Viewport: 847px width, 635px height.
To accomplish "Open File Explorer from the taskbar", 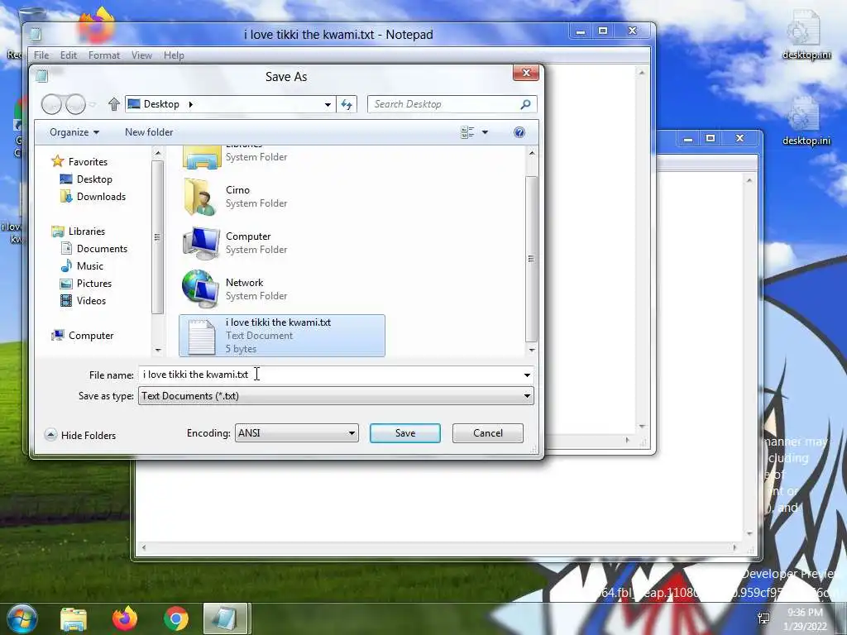I will click(x=74, y=619).
